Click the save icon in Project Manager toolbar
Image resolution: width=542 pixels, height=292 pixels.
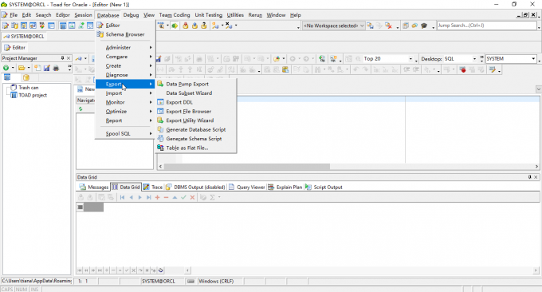47,68
